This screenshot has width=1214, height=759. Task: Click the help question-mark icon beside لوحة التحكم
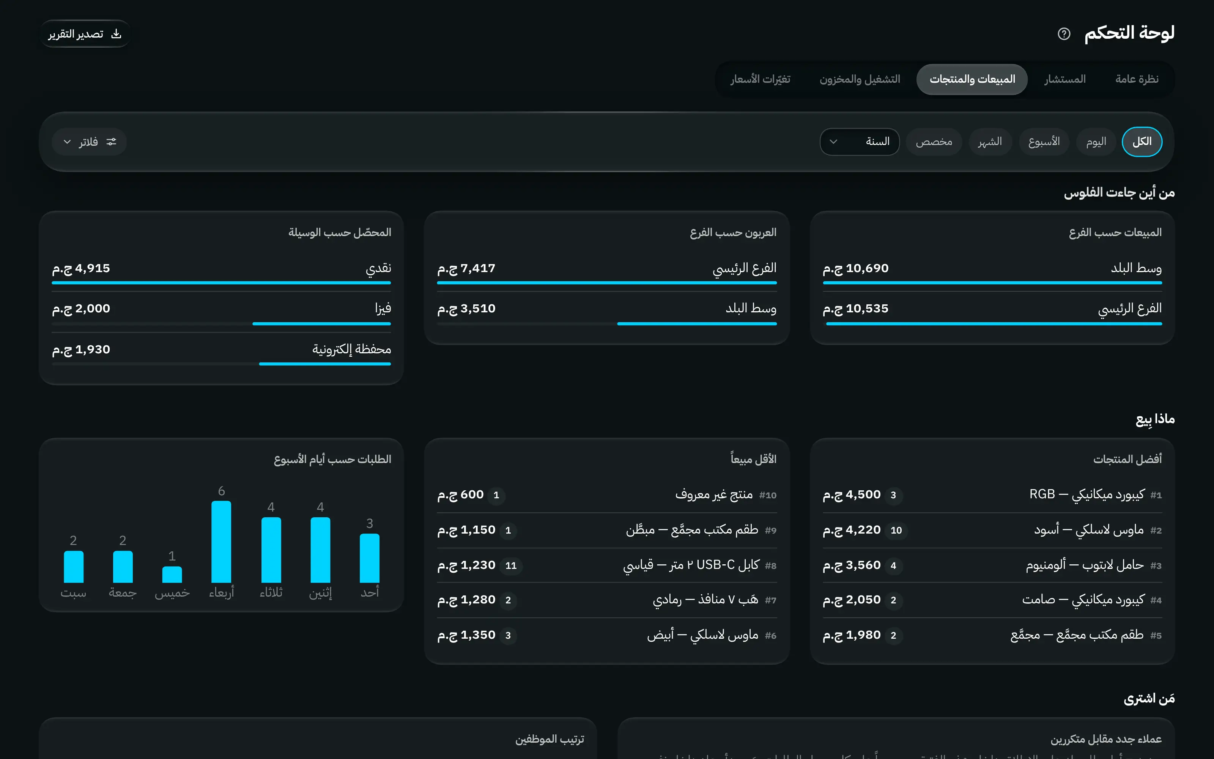tap(1063, 34)
